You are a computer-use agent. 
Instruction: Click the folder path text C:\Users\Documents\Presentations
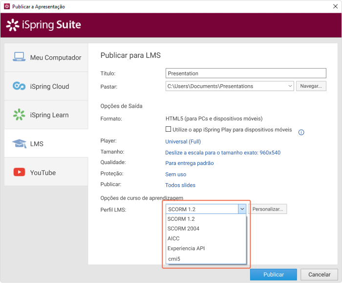[x=210, y=86]
